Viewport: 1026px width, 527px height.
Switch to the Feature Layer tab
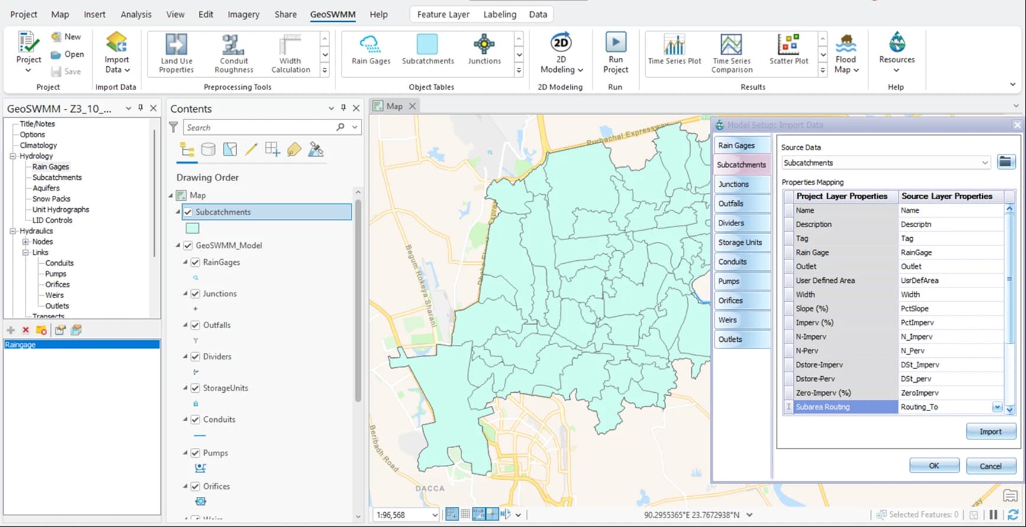[443, 14]
